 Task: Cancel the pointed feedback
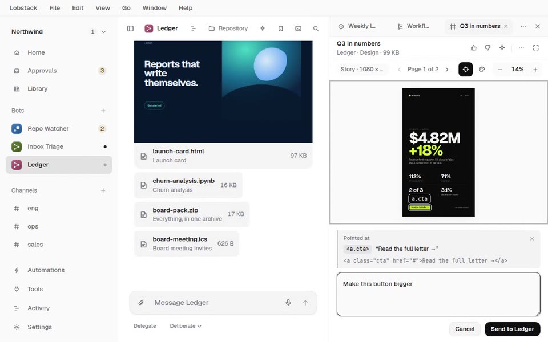[x=465, y=329]
